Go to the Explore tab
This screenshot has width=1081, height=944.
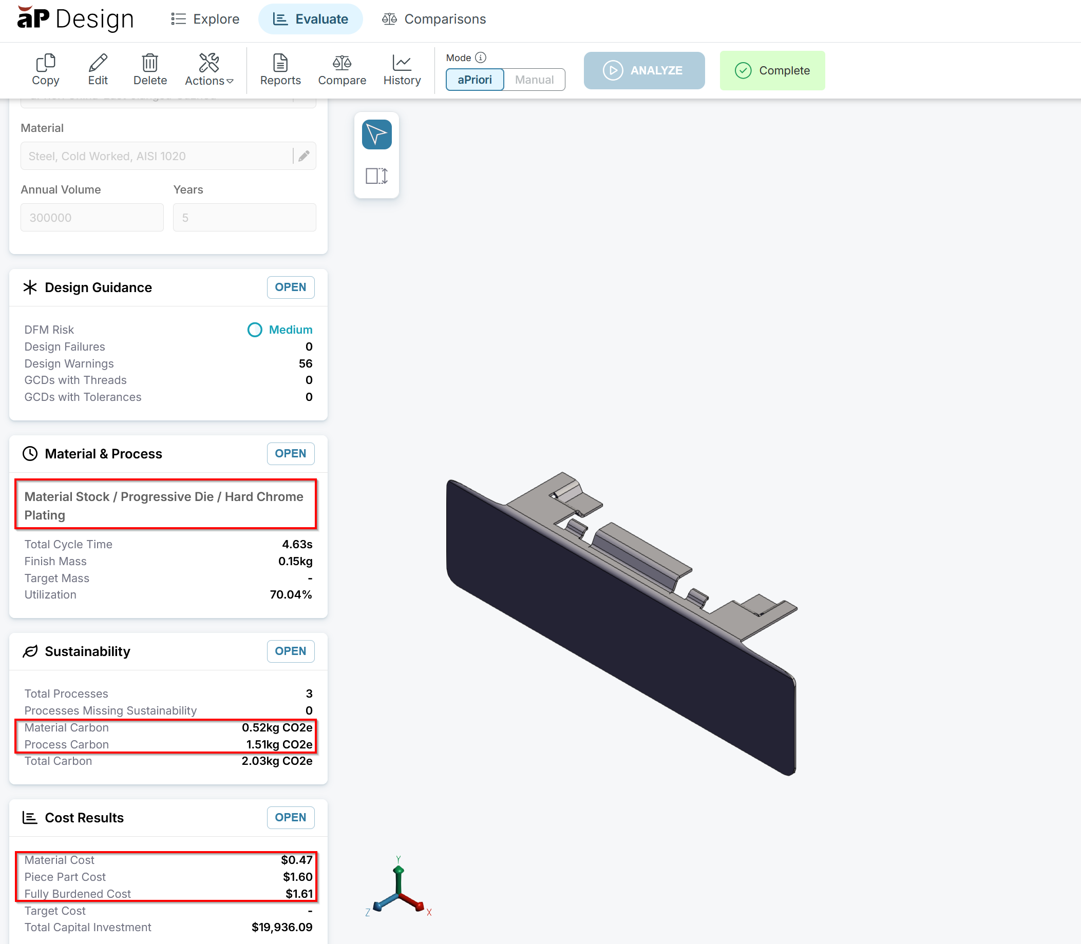click(x=205, y=19)
